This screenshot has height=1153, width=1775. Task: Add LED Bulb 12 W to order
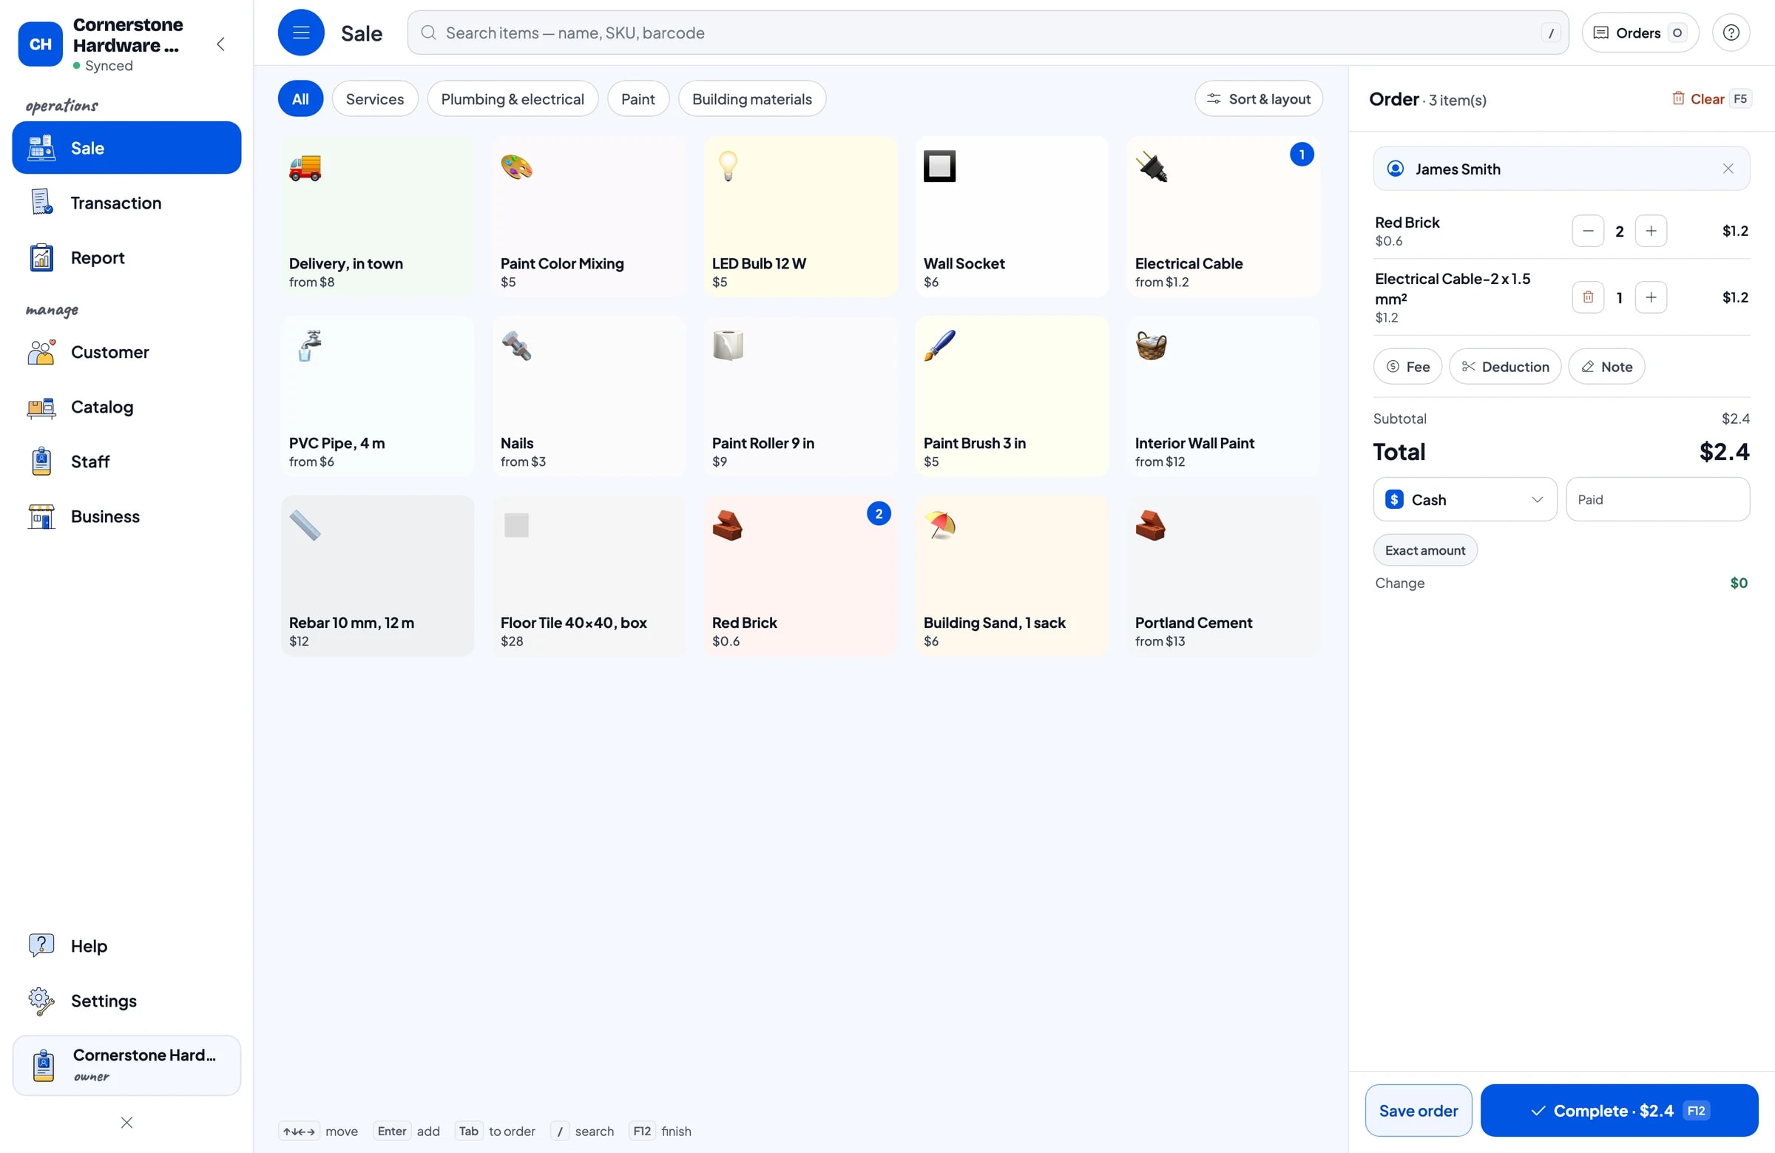pyautogui.click(x=800, y=217)
